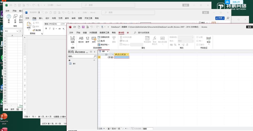The height and width of the screenshot is (131, 253).
Task: Apply Underline in Word
Action: tap(53, 29)
